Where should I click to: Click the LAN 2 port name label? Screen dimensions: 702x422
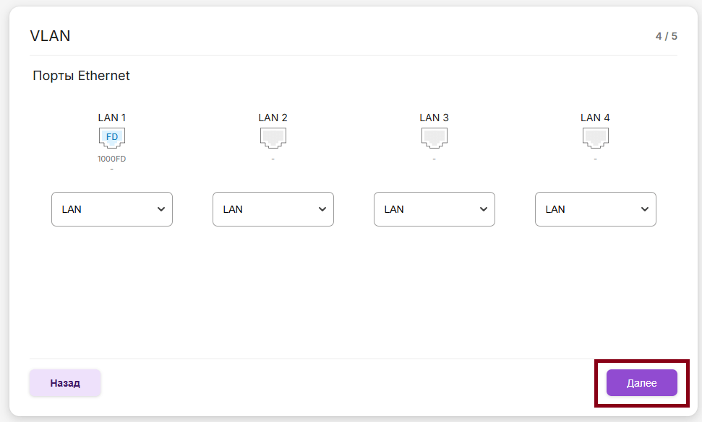[x=273, y=118]
